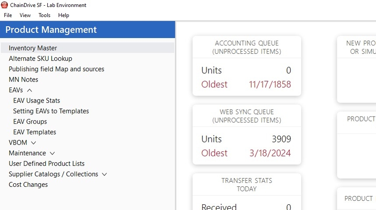Open EAV Templates
The width and height of the screenshot is (376, 210).
click(35, 132)
